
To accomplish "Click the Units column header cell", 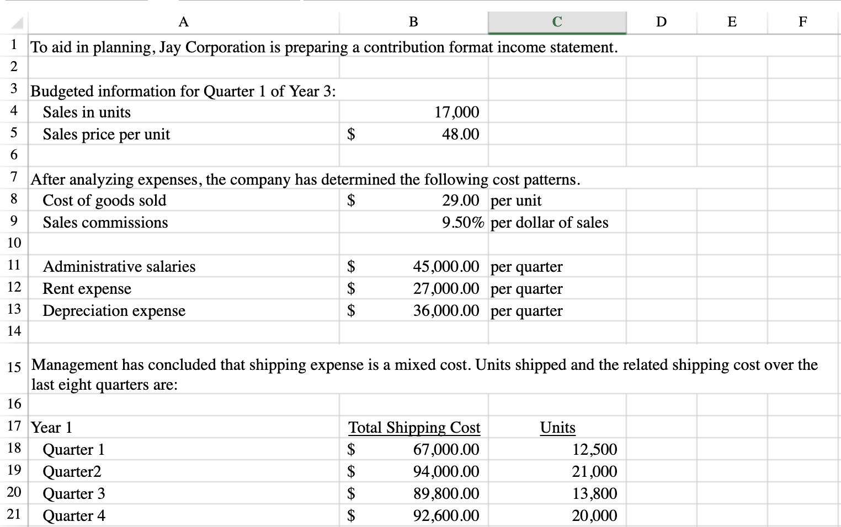I will [557, 427].
